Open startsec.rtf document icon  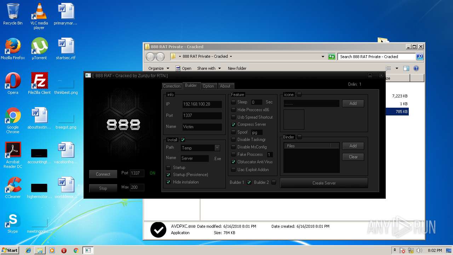point(66,49)
